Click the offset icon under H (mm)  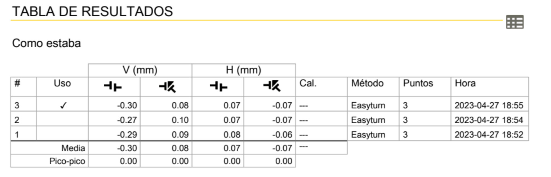click(x=218, y=86)
